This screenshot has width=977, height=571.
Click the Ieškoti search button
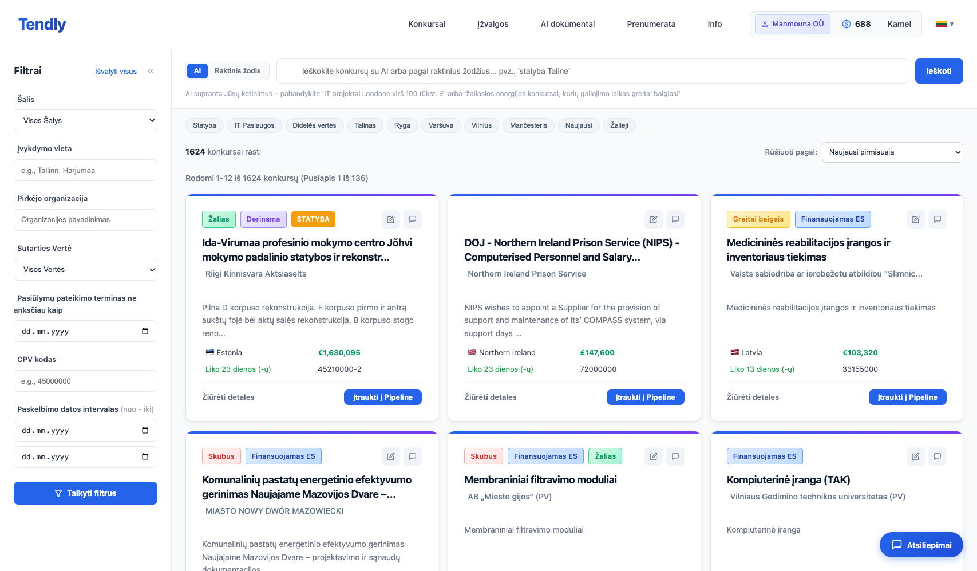[938, 71]
